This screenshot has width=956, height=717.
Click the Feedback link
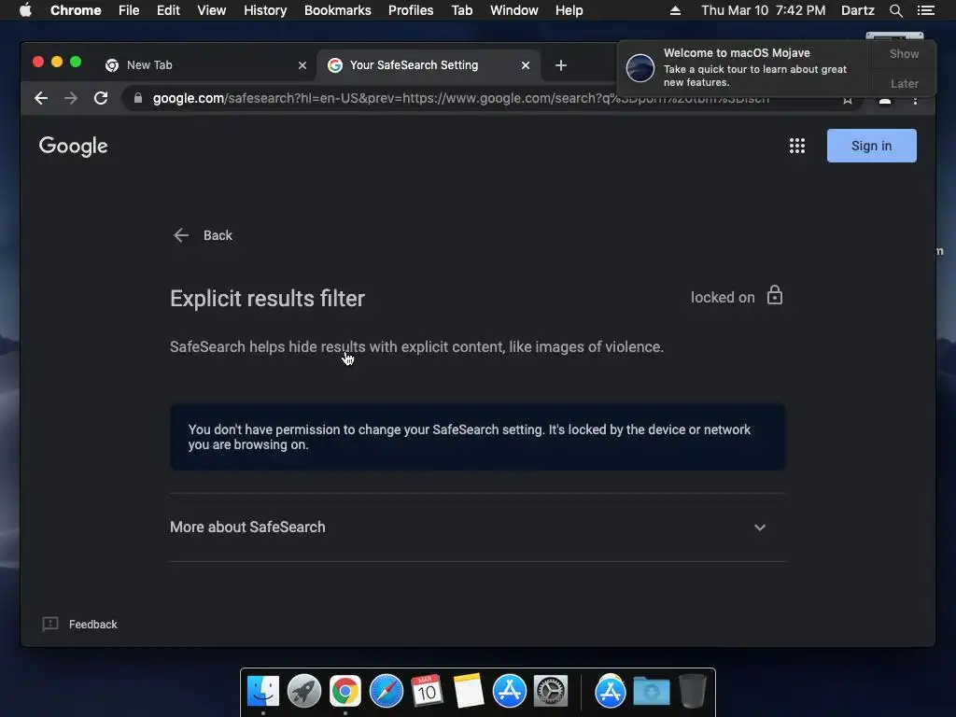[92, 625]
